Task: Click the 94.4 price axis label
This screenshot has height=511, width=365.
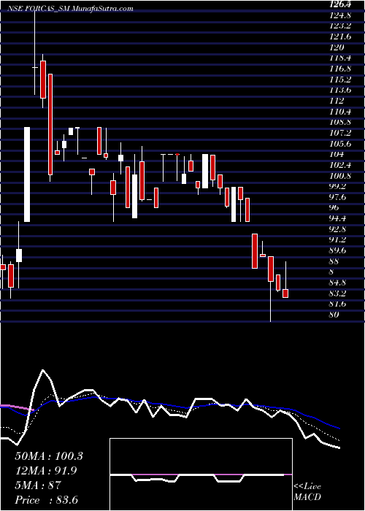Action: coord(339,218)
